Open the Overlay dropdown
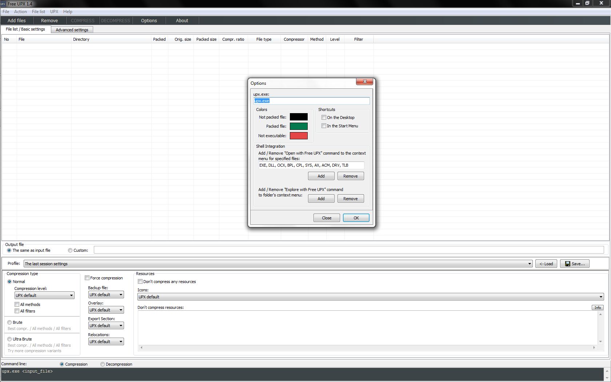The height and width of the screenshot is (382, 611). point(106,310)
